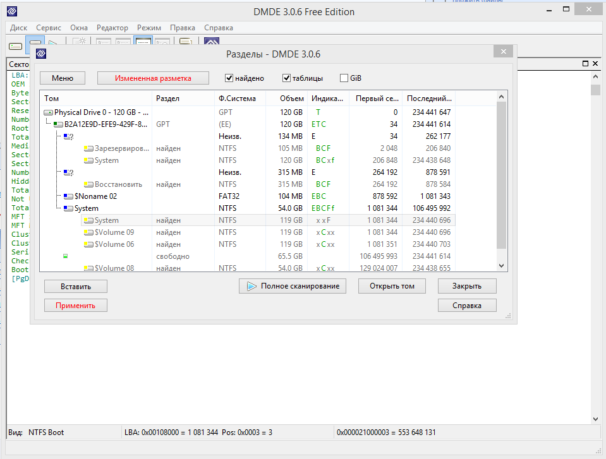Click the Меню button
Screen dimensions: 606x459
63,78
